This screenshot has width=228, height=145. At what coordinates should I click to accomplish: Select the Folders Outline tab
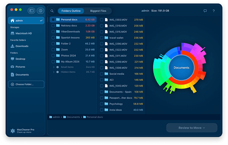71,11
